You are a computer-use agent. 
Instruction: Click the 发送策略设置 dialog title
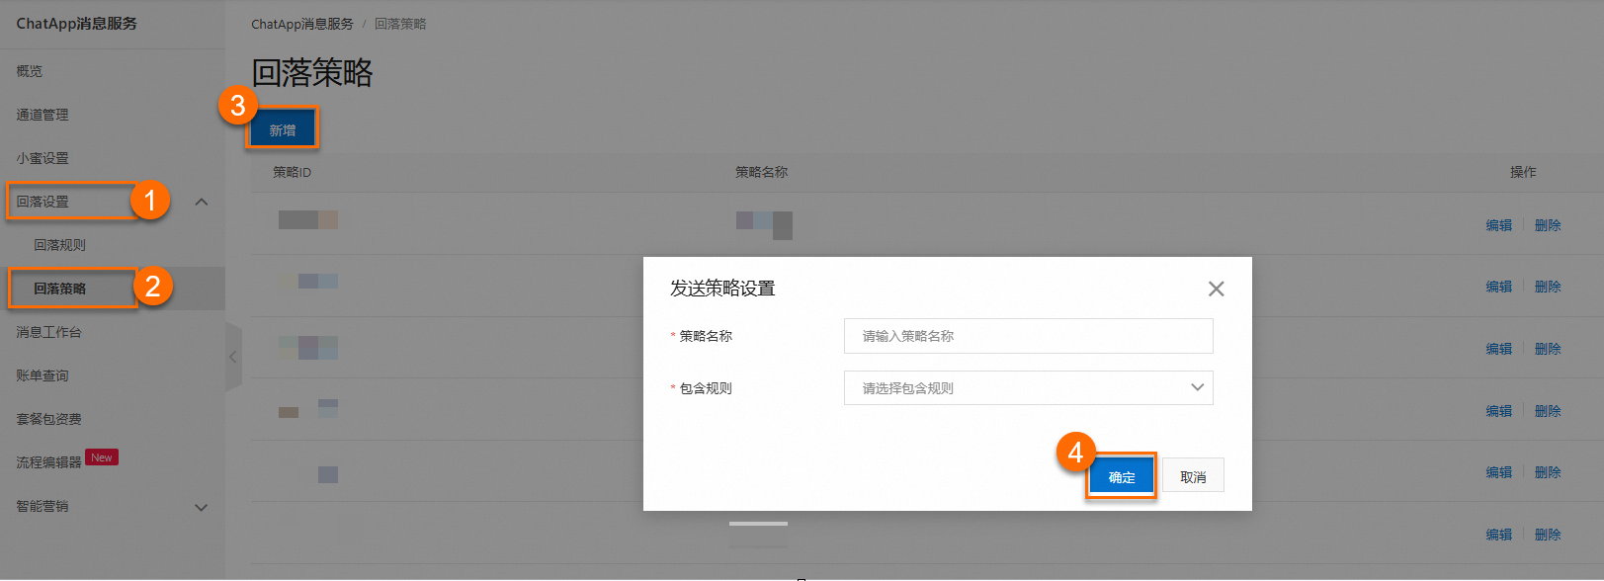722,289
